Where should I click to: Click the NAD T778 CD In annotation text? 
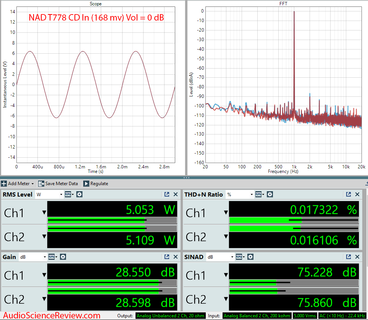[x=96, y=18]
